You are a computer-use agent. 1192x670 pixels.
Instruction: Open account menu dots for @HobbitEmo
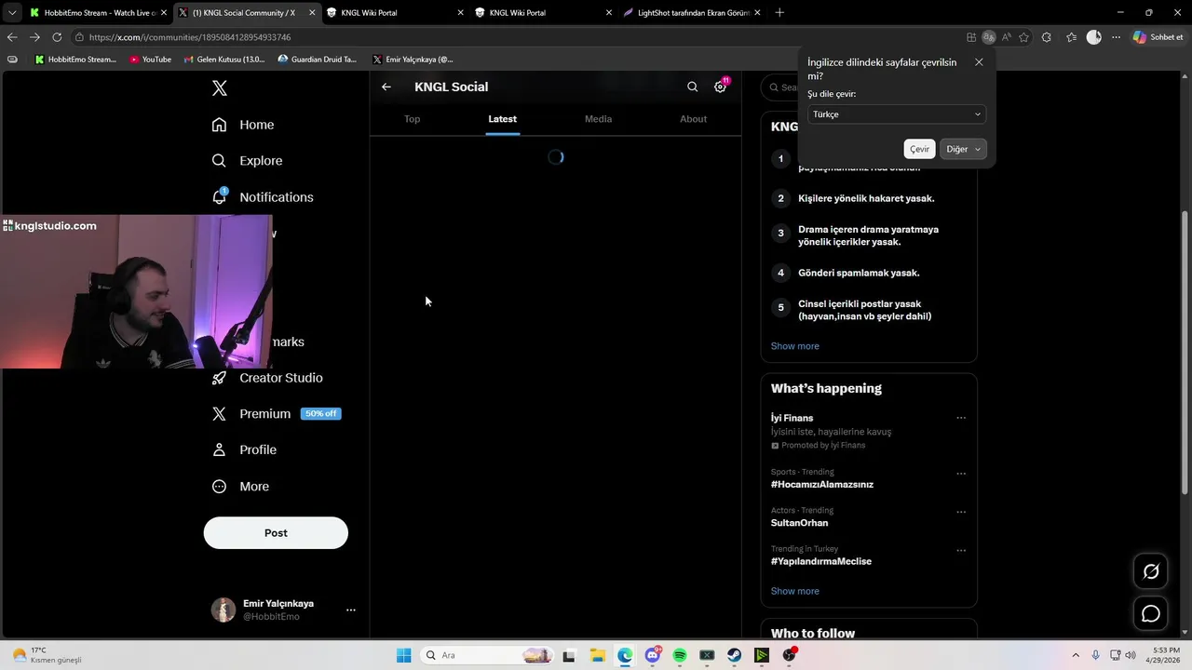pyautogui.click(x=351, y=610)
